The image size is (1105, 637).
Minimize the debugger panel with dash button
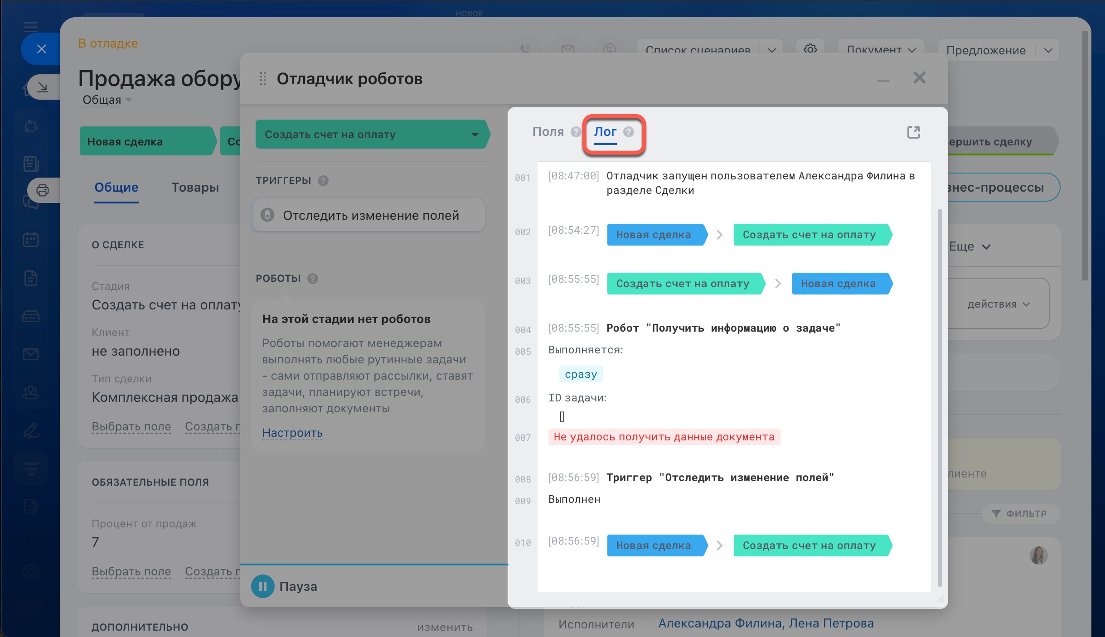[883, 81]
